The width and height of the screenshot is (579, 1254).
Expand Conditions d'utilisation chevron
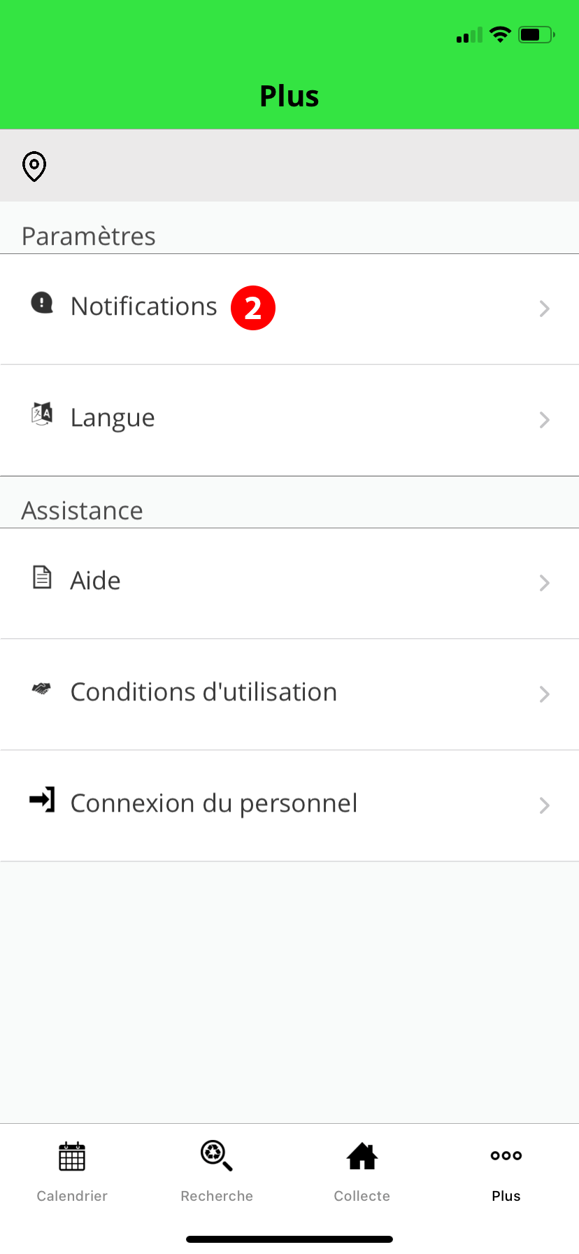click(x=545, y=694)
